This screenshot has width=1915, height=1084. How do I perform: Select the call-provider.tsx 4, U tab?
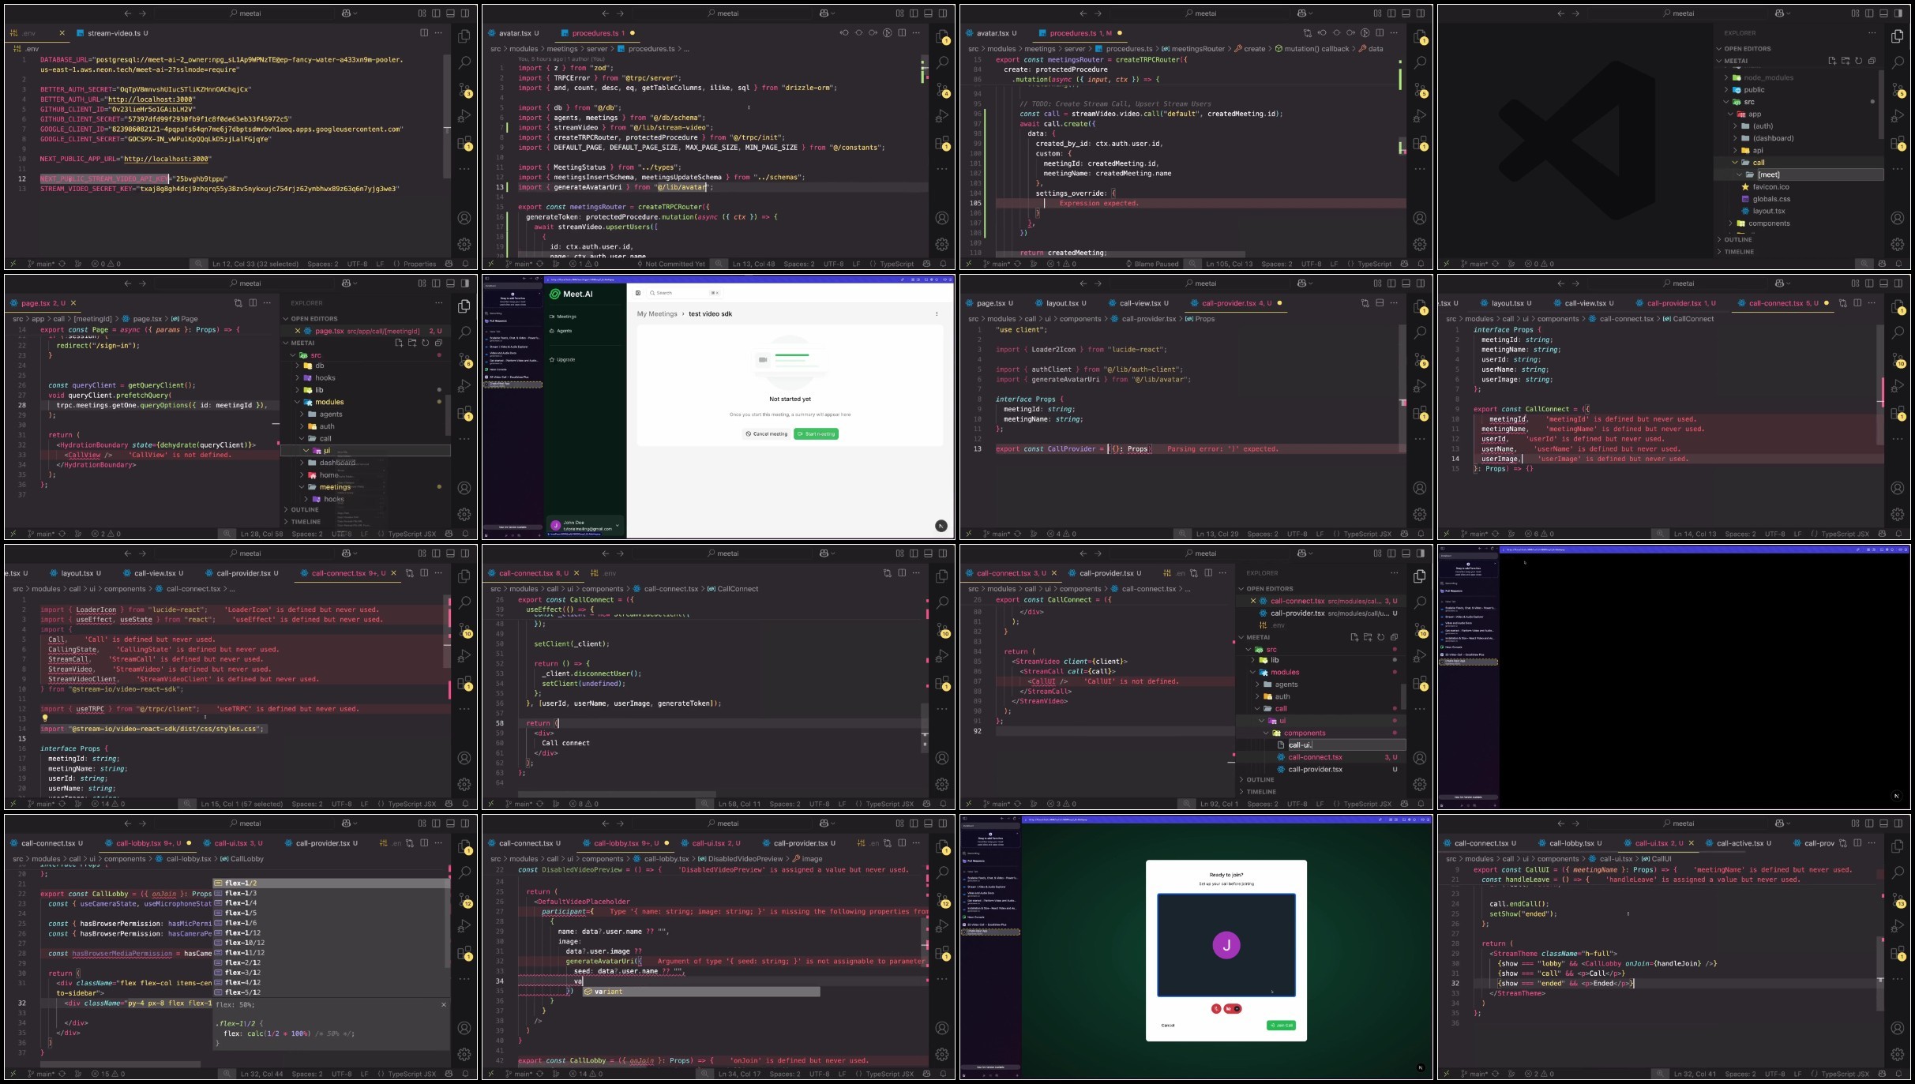pyautogui.click(x=1235, y=303)
